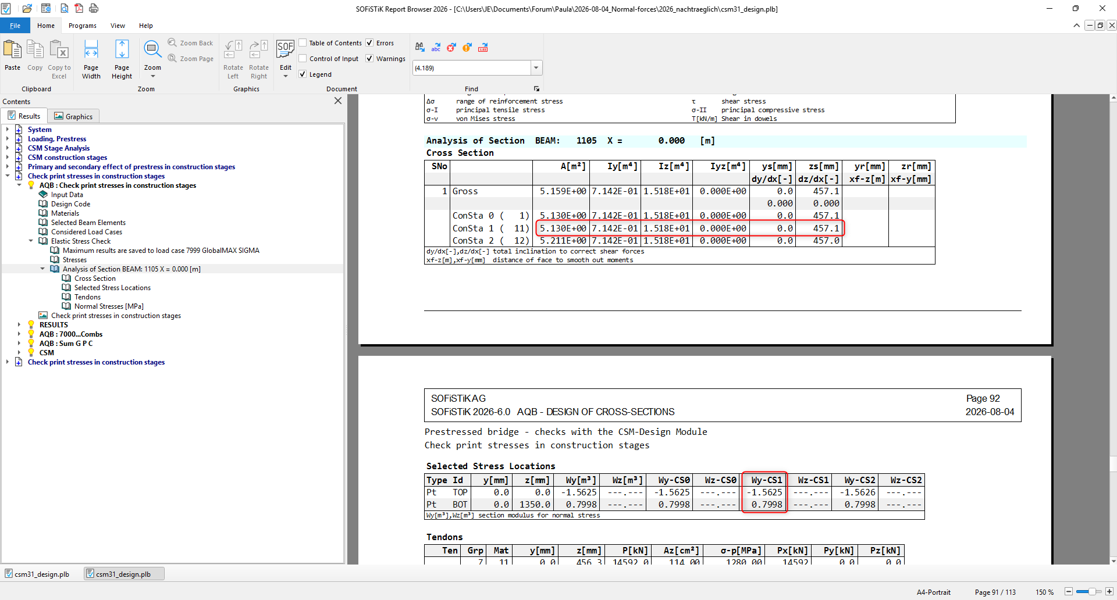
Task: Click the export PDF icon
Action: tap(79, 9)
